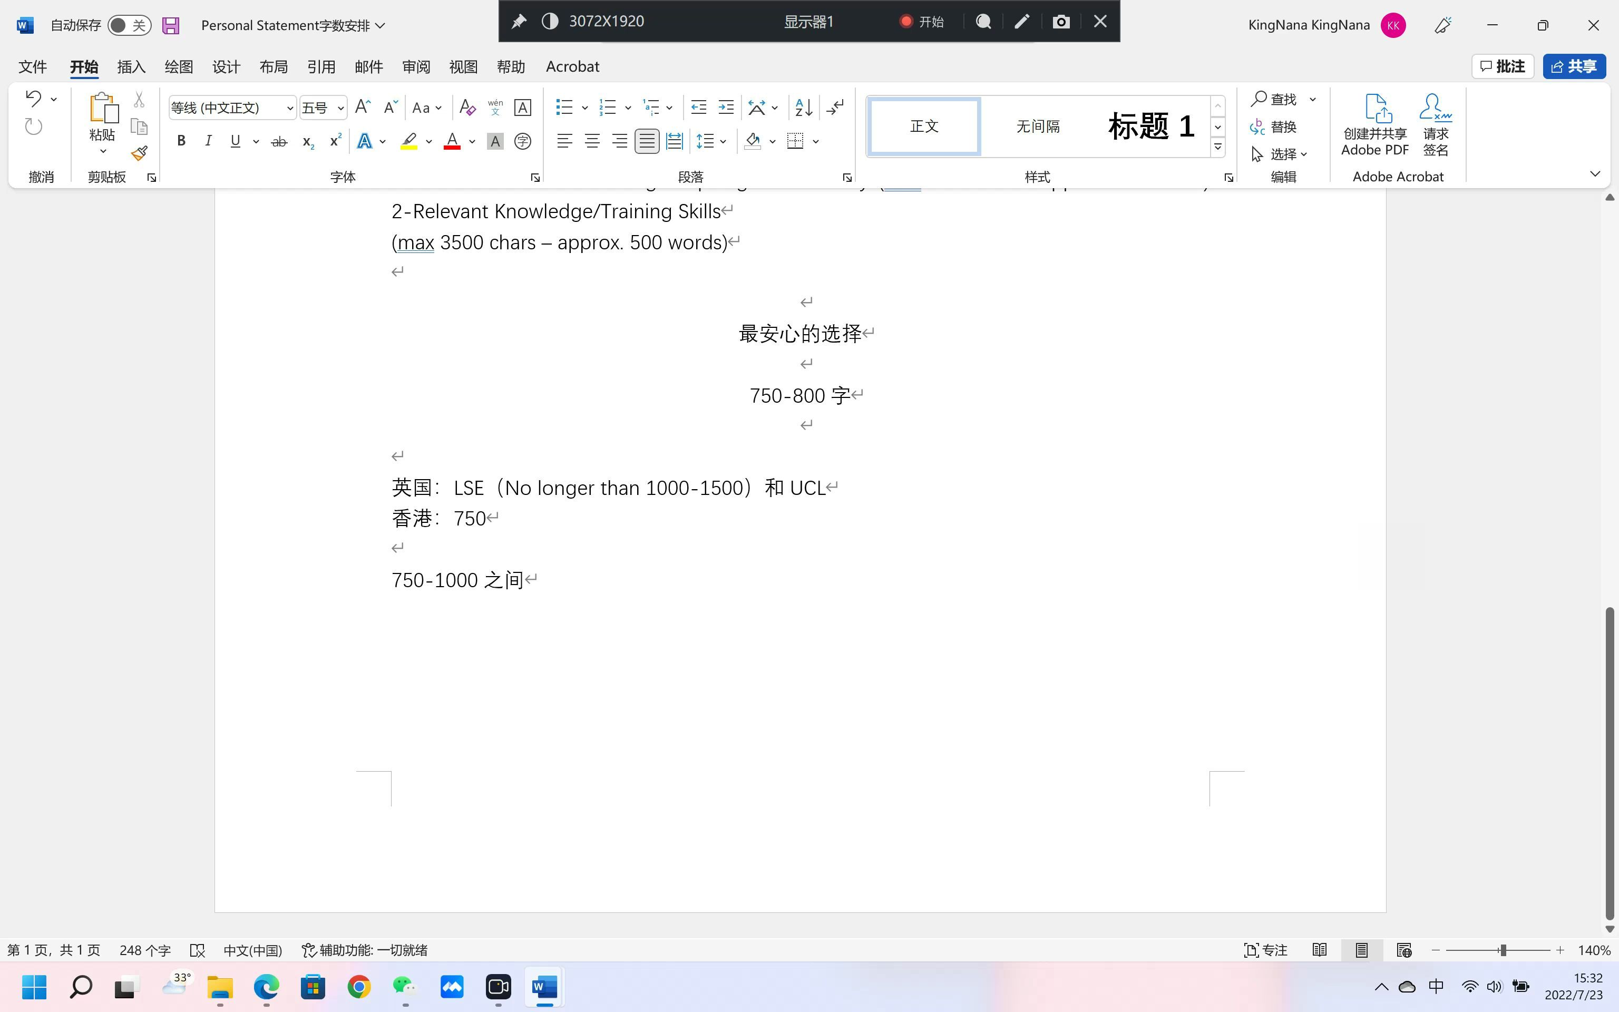Apply strikethrough formatting
This screenshot has height=1012, width=1619.
(279, 141)
